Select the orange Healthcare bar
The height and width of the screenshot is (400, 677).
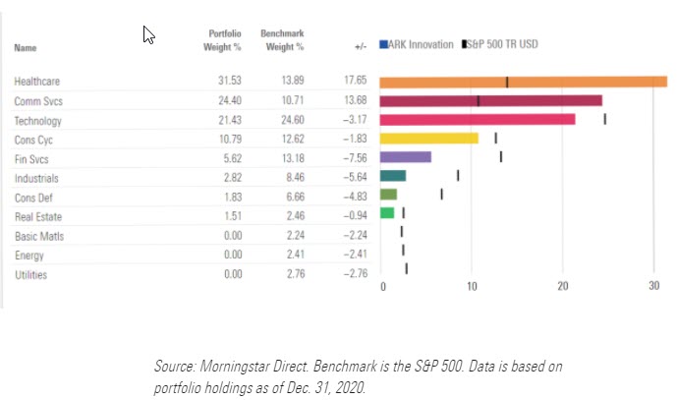523,82
